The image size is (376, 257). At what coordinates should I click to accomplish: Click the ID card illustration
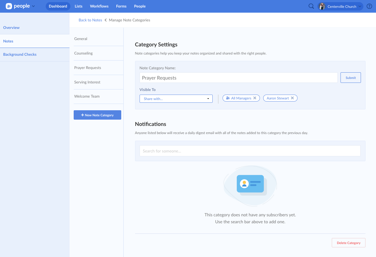tap(250, 184)
